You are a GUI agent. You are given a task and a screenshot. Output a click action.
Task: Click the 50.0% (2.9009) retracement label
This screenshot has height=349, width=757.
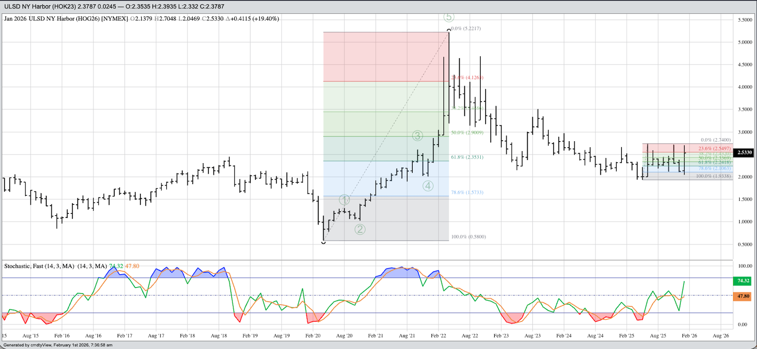click(x=467, y=132)
